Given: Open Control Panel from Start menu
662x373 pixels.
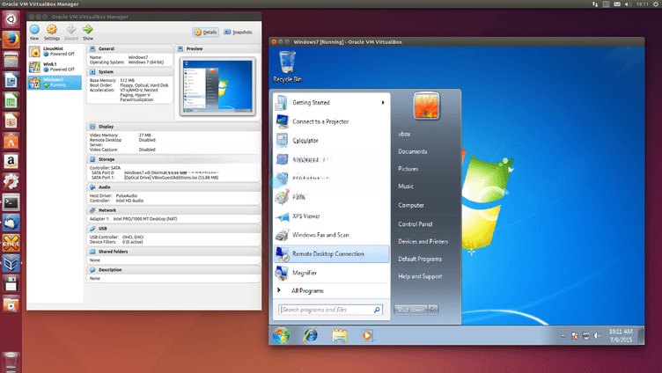Looking at the screenshot, I should (x=415, y=224).
